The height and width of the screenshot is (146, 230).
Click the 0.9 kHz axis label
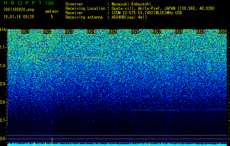(3, 84)
